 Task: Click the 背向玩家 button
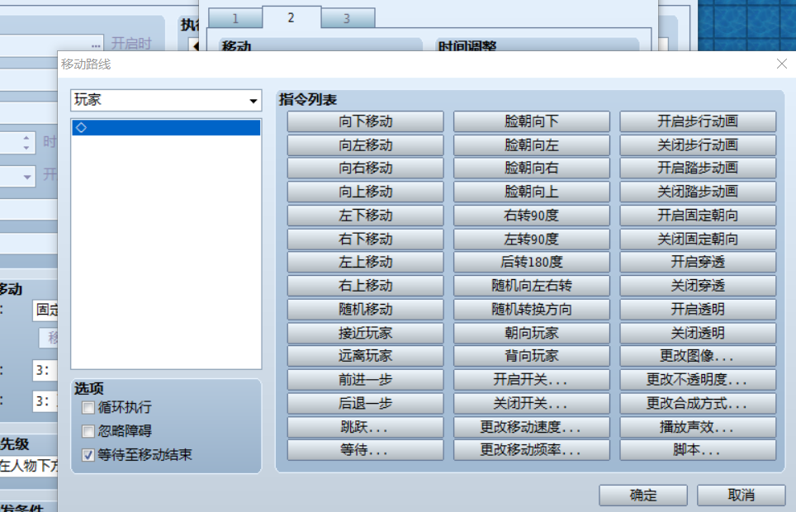[532, 356]
